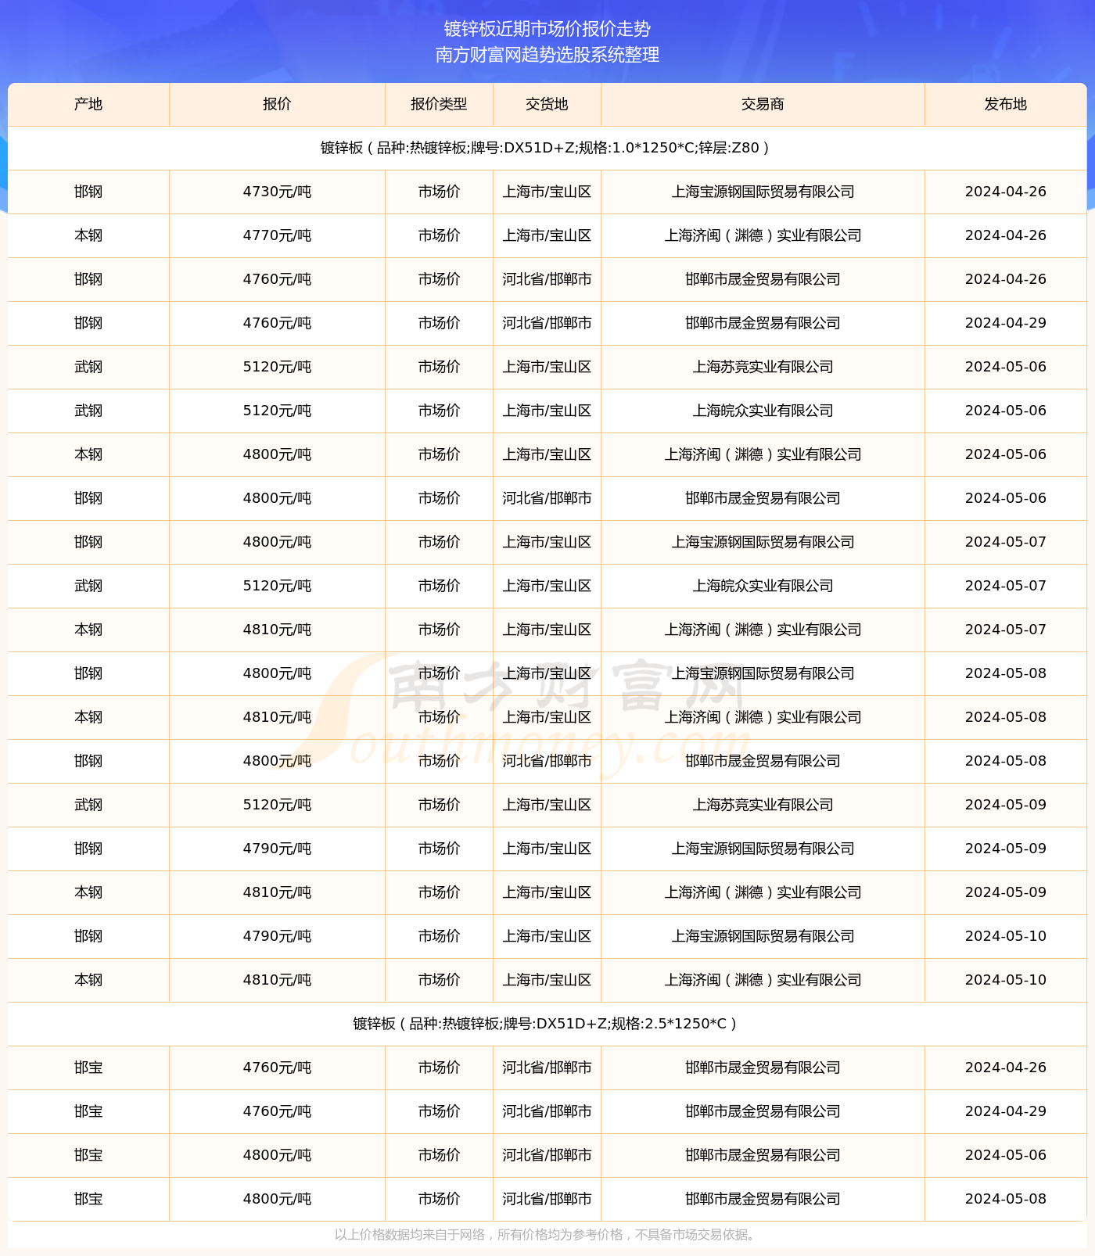Select the 发布地 column header
Viewport: 1095px width, 1256px height.
pos(1006,104)
